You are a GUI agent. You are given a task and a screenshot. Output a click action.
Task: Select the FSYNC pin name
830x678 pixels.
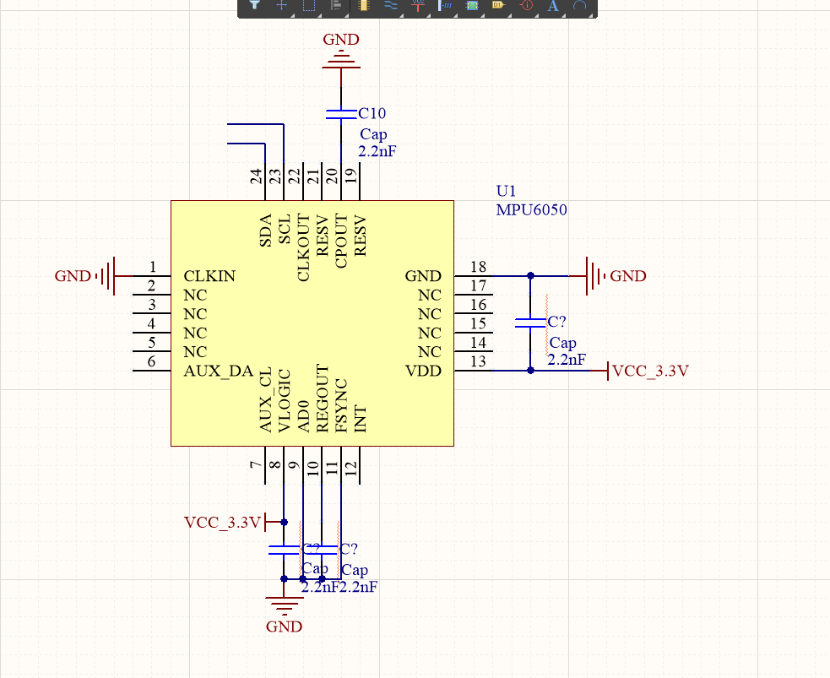click(341, 406)
